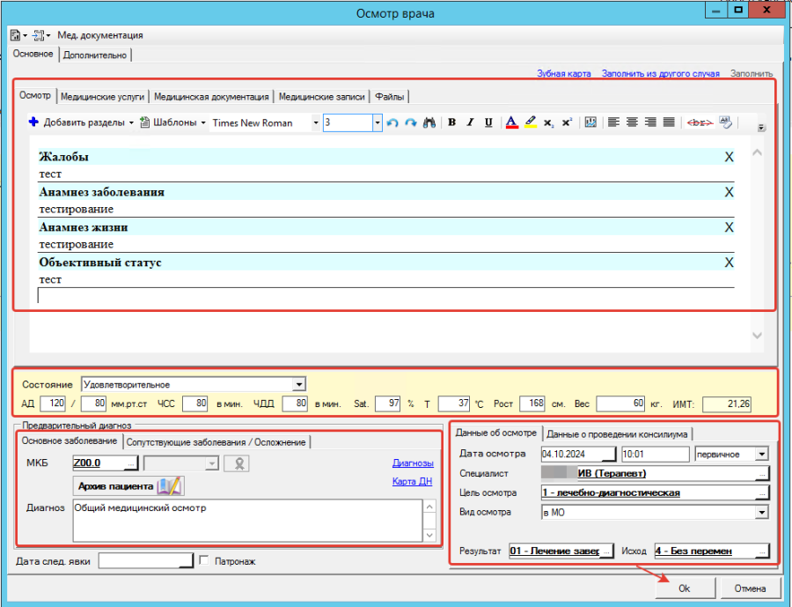This screenshot has height=607, width=792.
Task: Toggle the Патронаж checkbox
Action: tap(204, 560)
